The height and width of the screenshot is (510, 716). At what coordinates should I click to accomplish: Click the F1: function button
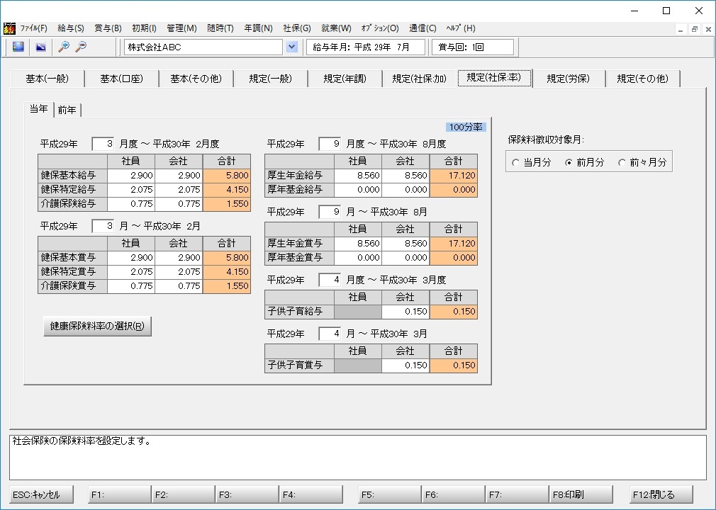tap(119, 494)
